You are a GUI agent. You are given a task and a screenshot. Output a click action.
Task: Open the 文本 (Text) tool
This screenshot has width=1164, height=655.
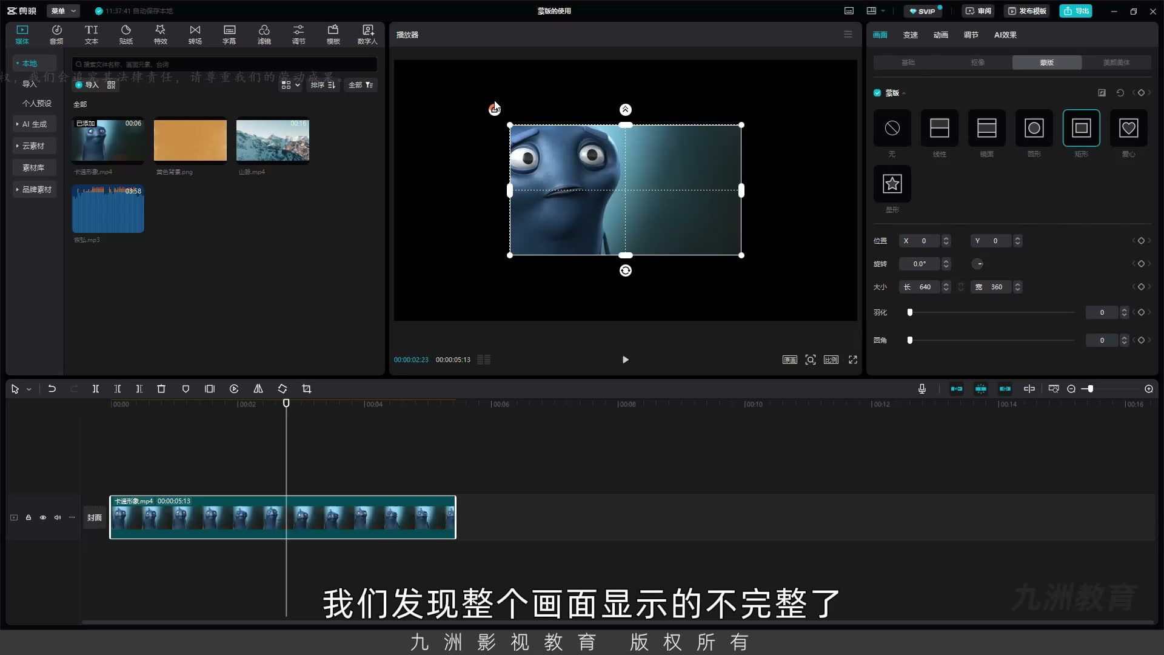click(x=91, y=35)
